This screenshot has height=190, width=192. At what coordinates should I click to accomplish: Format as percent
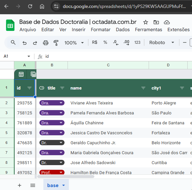click(x=105, y=42)
